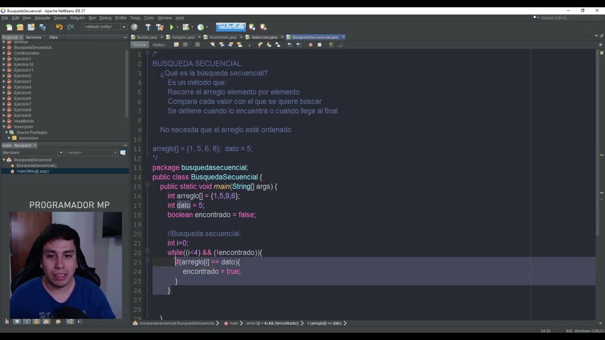The width and height of the screenshot is (605, 340).
Task: Open the File menu
Action: pos(5,18)
